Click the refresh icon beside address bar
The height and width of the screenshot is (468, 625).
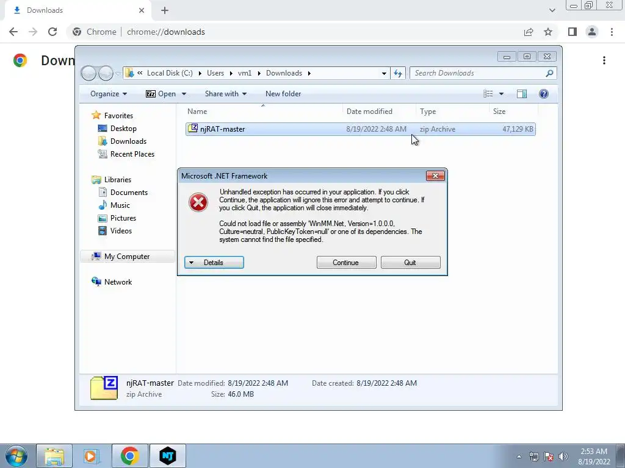click(398, 73)
